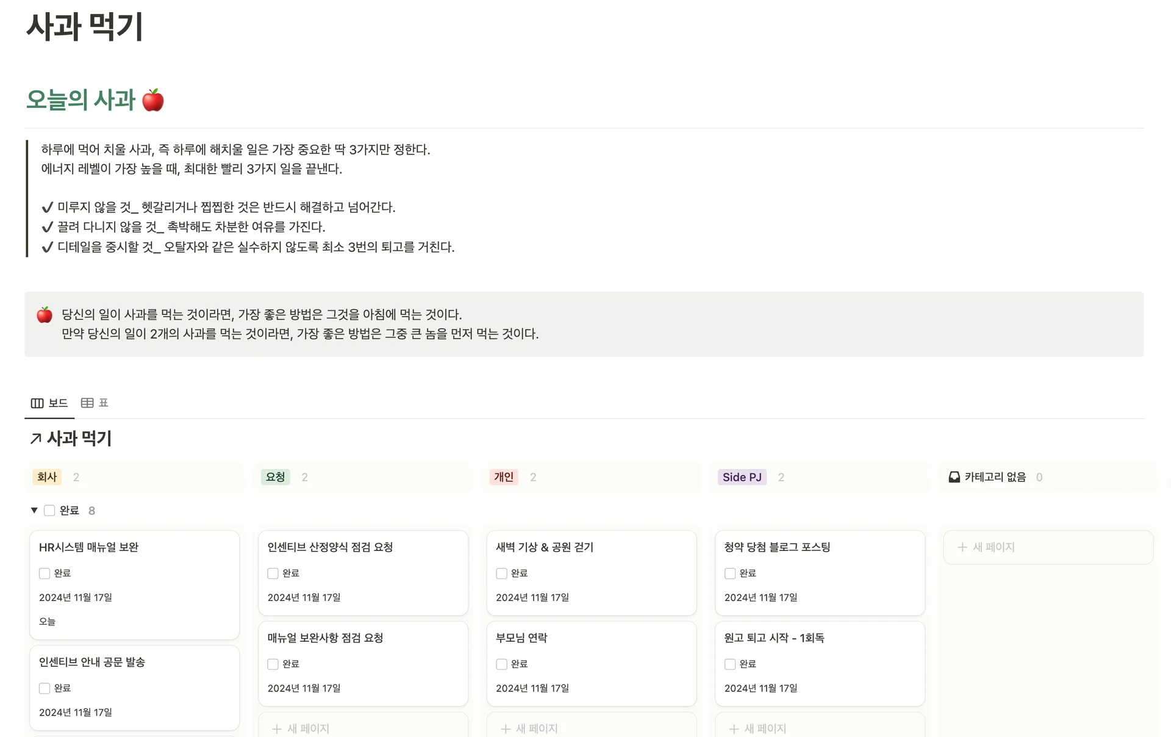This screenshot has width=1171, height=737.
Task: Click the plus icon on 새 페이지 under 요청
Action: (x=276, y=728)
